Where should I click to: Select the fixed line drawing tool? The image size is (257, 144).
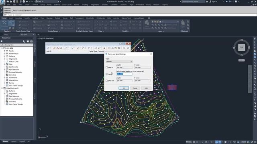pos(66,48)
